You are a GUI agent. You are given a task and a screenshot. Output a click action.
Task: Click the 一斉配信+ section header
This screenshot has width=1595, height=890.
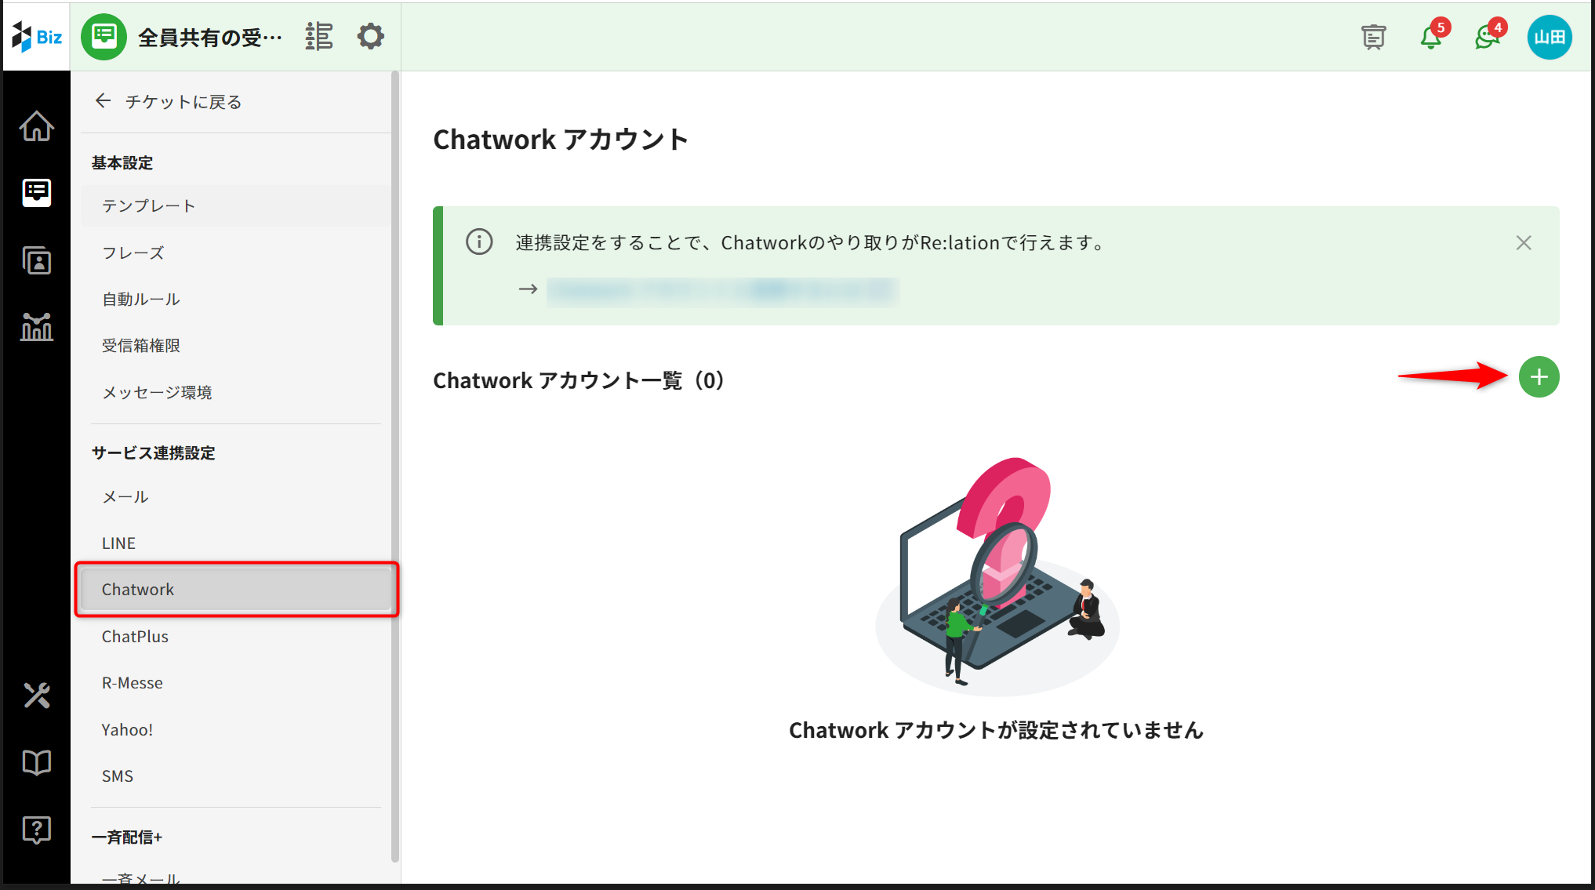[x=127, y=837]
